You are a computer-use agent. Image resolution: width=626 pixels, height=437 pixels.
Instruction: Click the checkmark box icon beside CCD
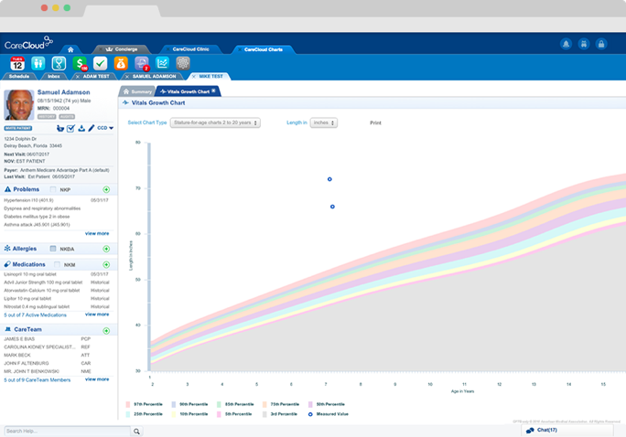tap(70, 128)
